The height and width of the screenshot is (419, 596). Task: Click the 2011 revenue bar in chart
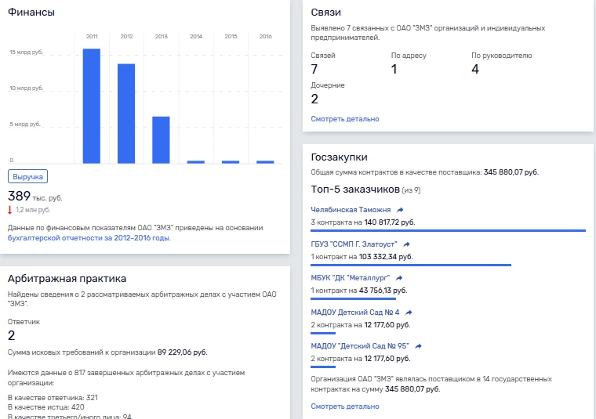(92, 107)
